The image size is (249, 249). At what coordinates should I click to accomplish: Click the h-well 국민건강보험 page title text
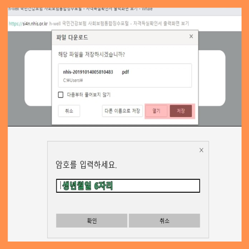pyautogui.click(x=119, y=23)
